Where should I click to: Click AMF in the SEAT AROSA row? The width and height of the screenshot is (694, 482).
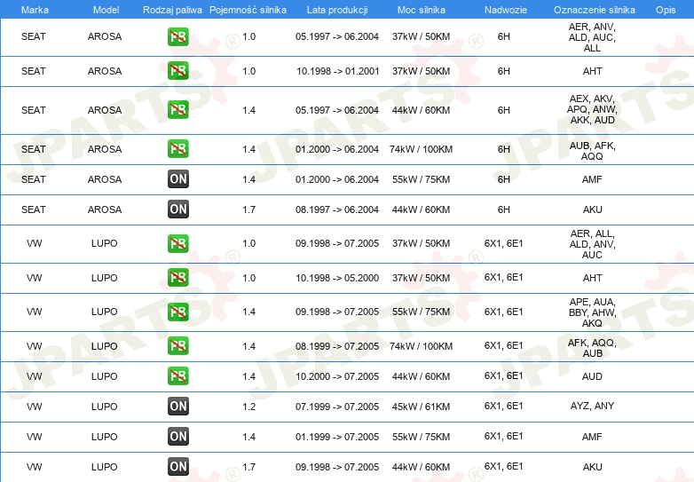(592, 179)
